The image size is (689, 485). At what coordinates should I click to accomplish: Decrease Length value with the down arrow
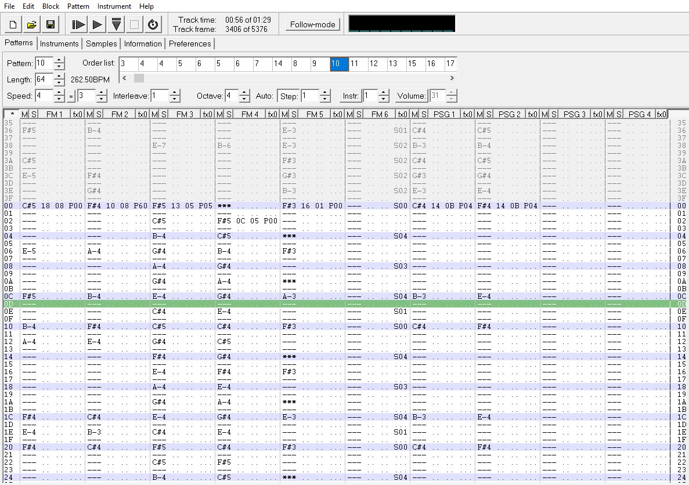click(59, 82)
